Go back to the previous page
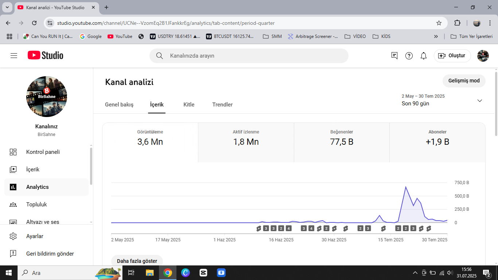The height and width of the screenshot is (280, 498). (x=8, y=23)
